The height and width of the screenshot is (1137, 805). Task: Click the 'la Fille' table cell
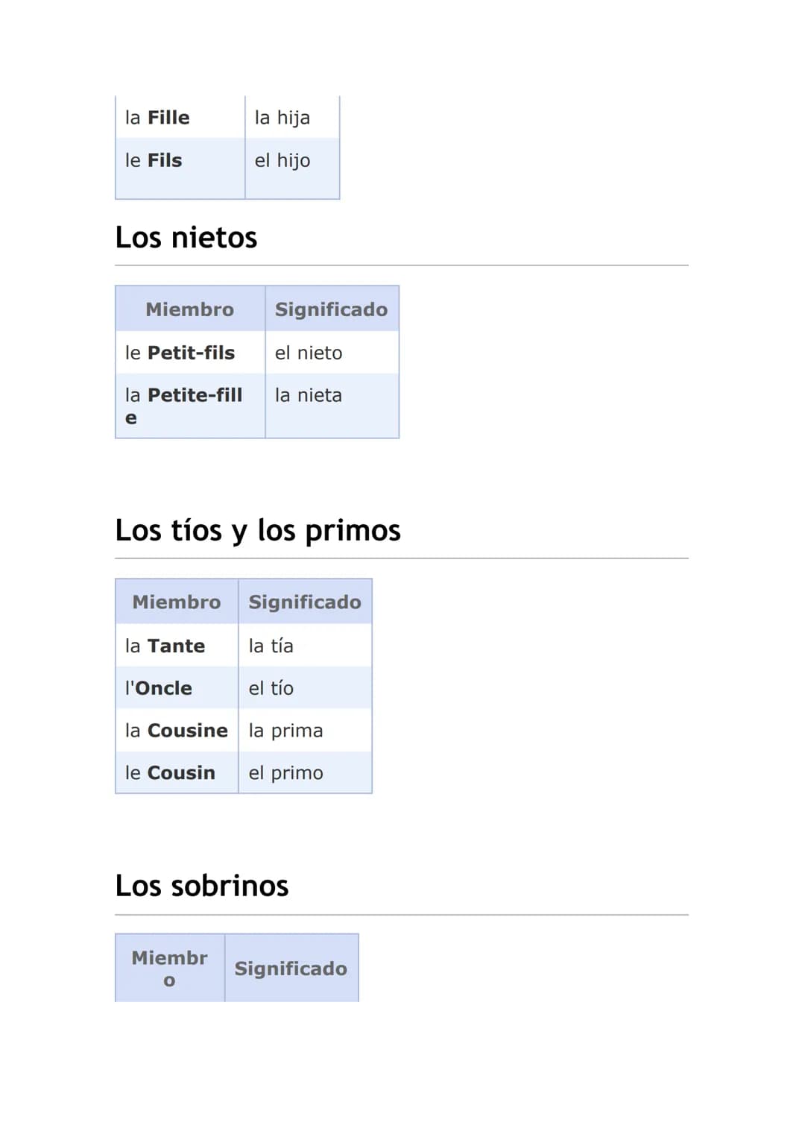point(180,117)
